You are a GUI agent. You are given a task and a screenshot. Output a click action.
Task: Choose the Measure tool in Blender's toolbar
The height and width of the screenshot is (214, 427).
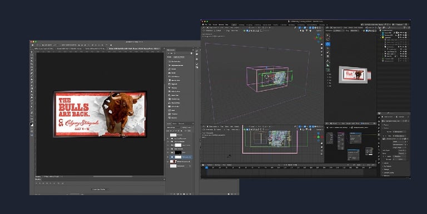[328, 65]
